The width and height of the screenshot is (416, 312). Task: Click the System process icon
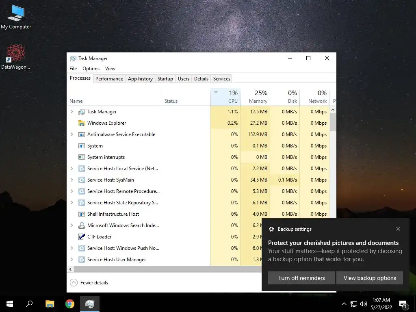coord(81,146)
